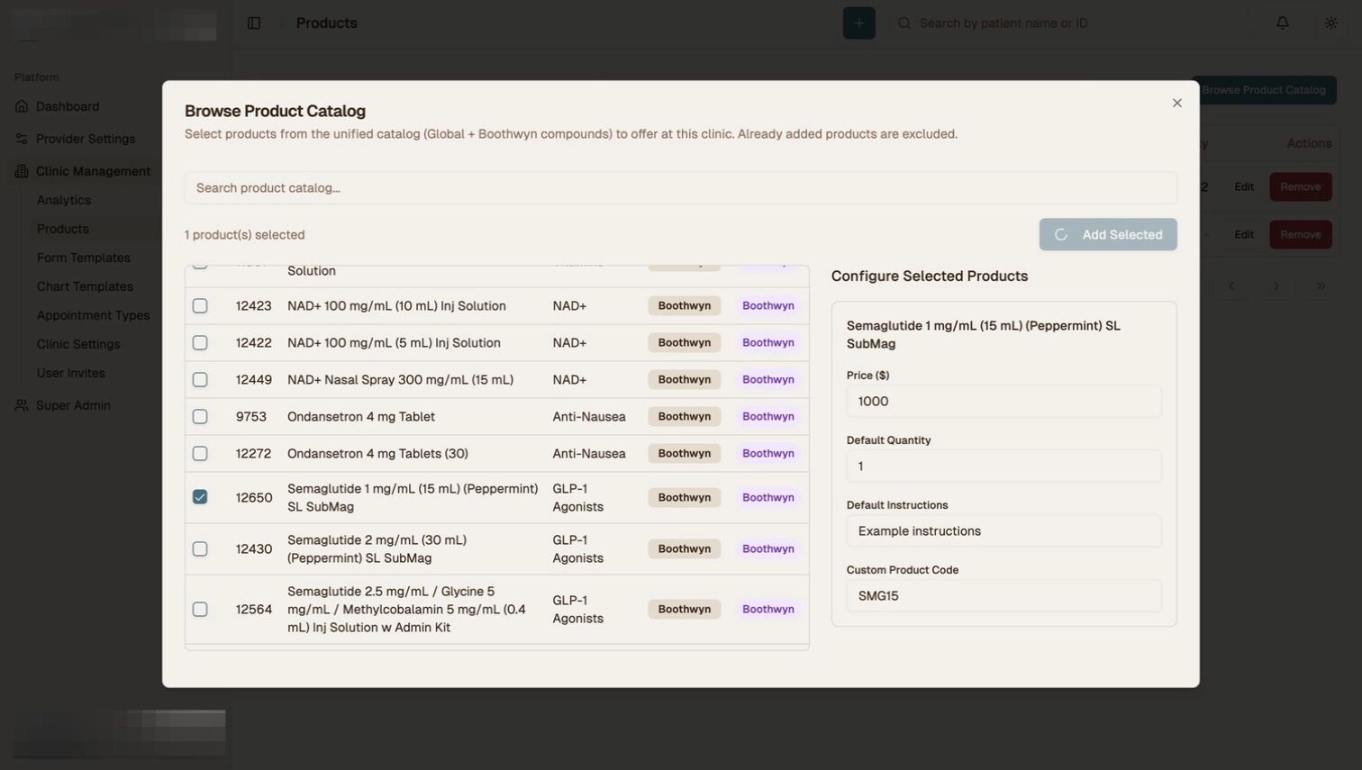Click Remove in the second background product row
Viewport: 1362px width, 770px height.
[1301, 235]
